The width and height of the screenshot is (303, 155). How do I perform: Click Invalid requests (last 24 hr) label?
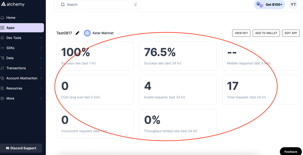pyautogui.click(x=165, y=97)
